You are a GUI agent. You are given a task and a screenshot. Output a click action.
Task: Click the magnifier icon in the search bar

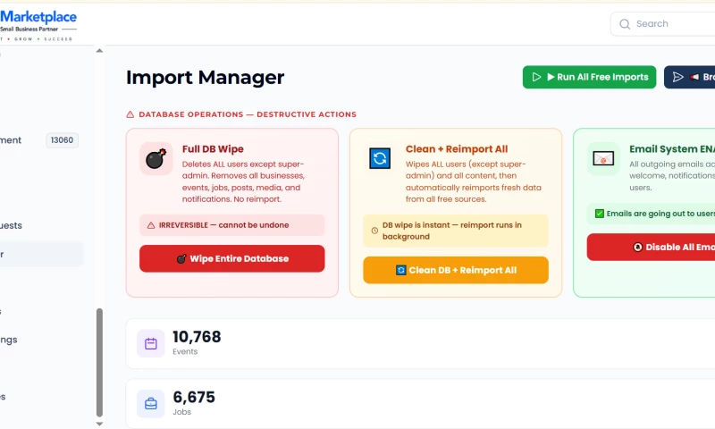pyautogui.click(x=625, y=24)
